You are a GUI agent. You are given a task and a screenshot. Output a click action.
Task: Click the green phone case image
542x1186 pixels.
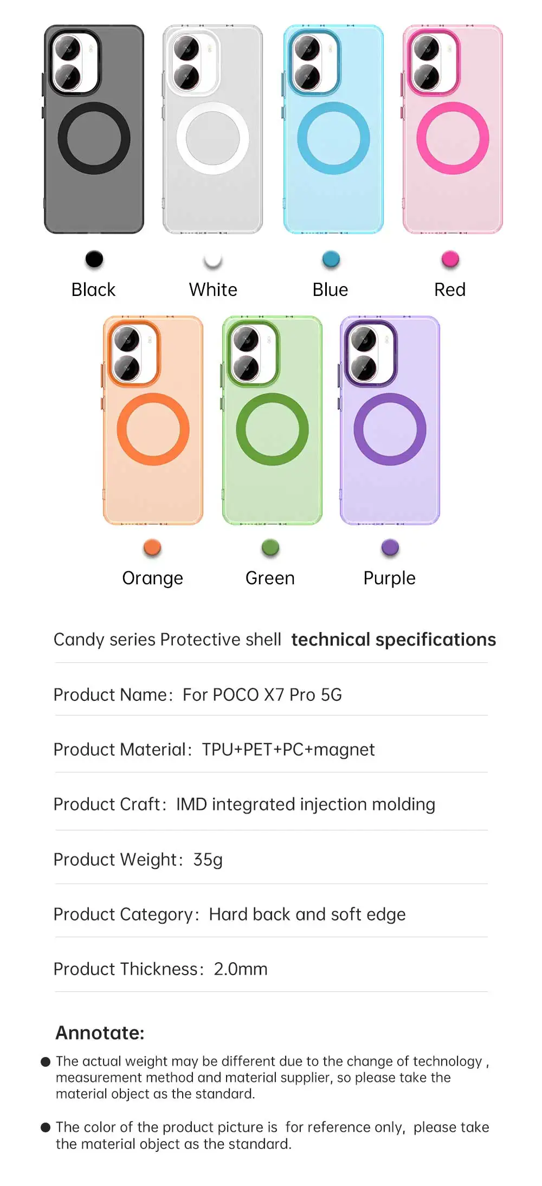coord(272,421)
